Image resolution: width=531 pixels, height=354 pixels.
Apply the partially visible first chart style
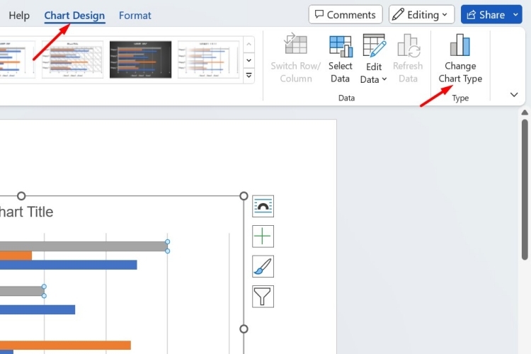point(17,59)
